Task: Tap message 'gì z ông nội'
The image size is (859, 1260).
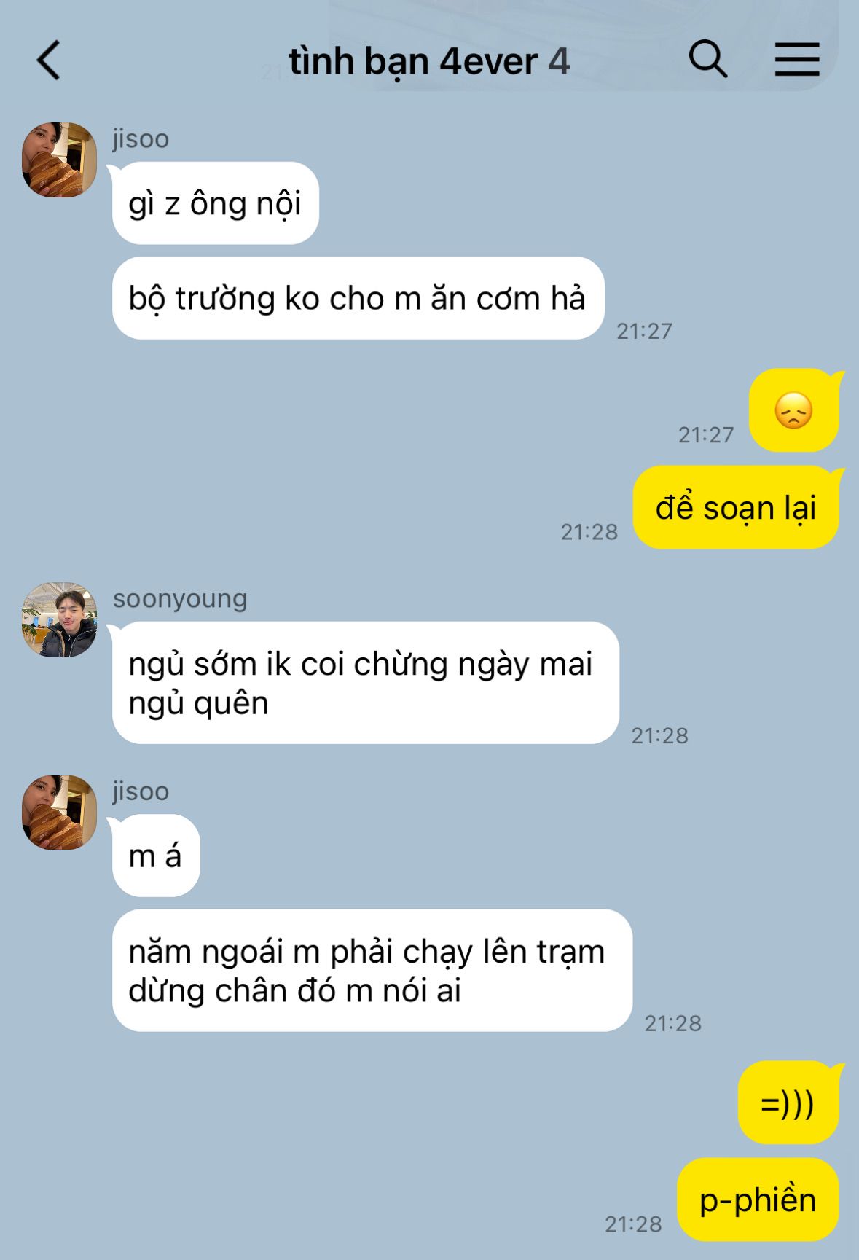Action: click(216, 203)
